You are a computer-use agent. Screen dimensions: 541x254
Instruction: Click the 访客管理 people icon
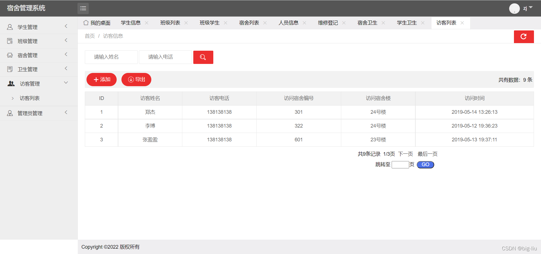pyautogui.click(x=11, y=84)
